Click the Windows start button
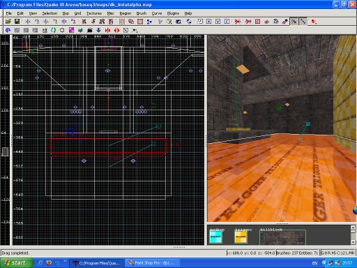This screenshot has height=268, width=357. (x=16, y=263)
